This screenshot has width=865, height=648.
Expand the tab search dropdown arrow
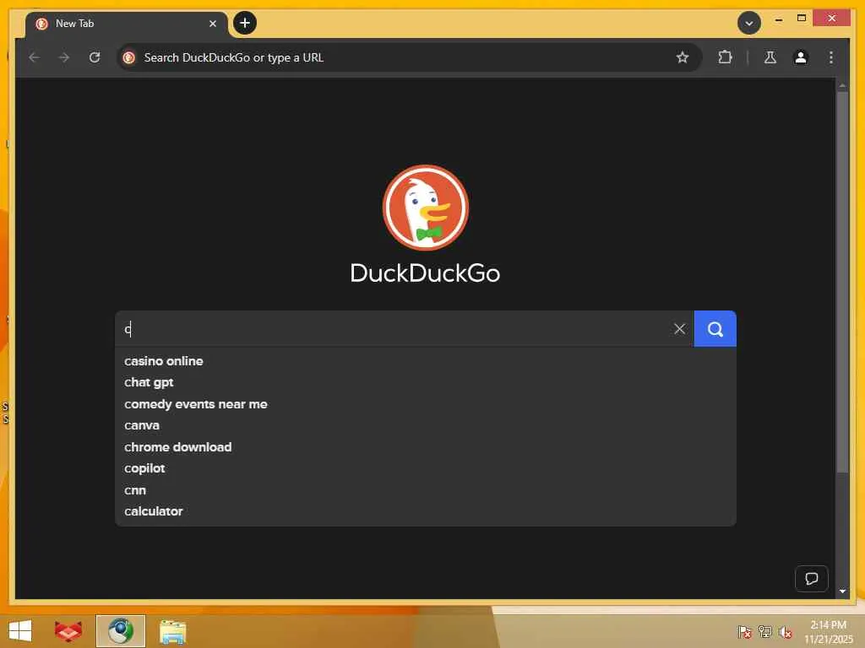click(749, 23)
